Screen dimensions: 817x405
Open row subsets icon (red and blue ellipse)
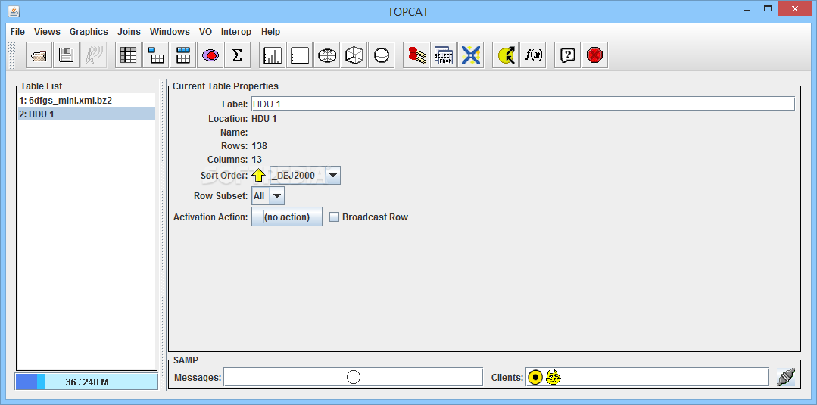(210, 55)
